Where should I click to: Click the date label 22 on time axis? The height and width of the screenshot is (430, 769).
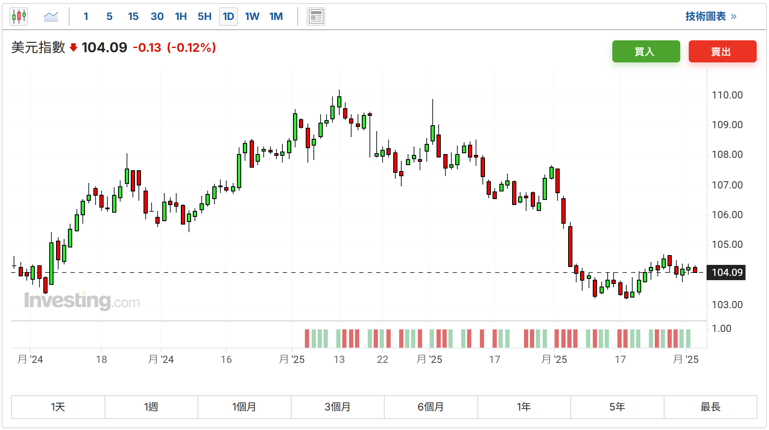click(x=383, y=360)
